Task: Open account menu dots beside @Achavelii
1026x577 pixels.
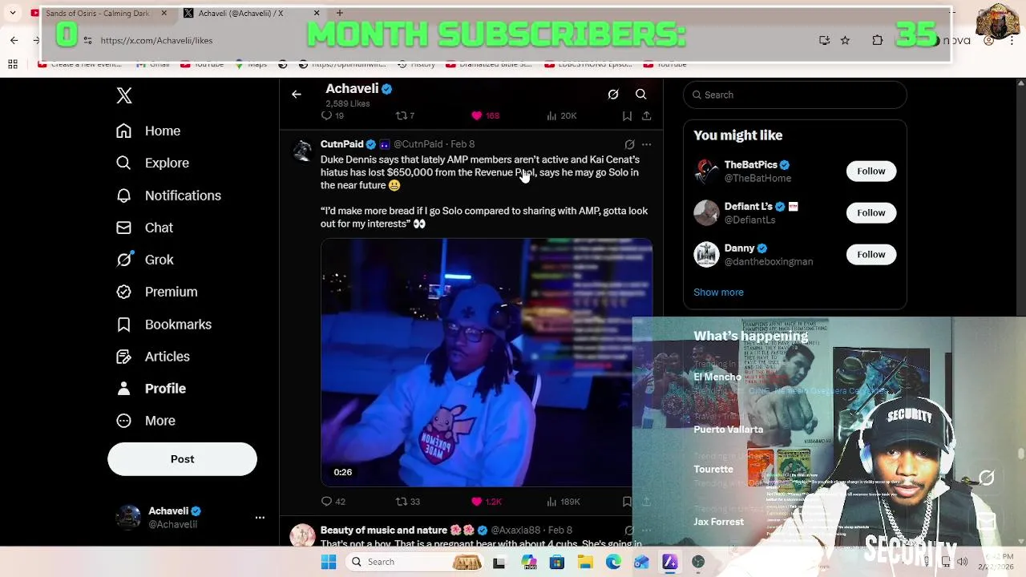Action: 260,518
